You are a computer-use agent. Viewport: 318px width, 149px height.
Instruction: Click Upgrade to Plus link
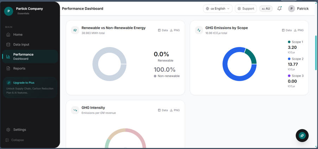point(24,83)
